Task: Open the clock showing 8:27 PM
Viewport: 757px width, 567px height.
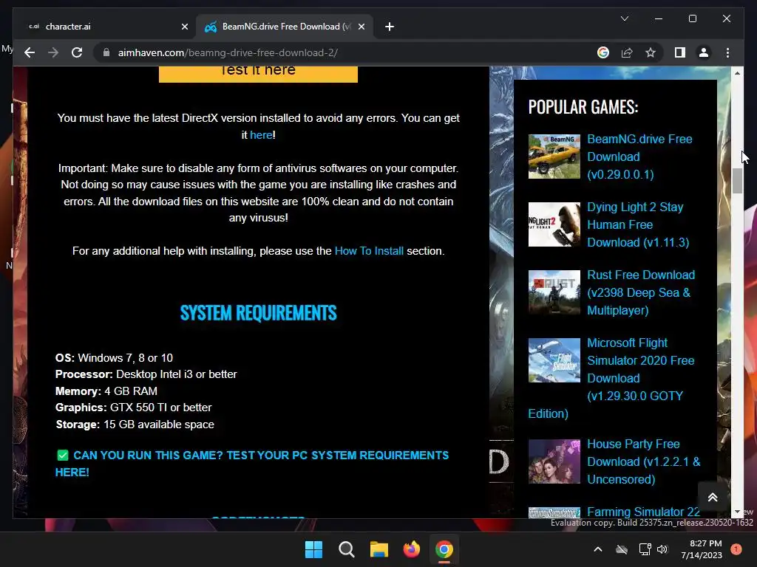Action: coord(702,549)
